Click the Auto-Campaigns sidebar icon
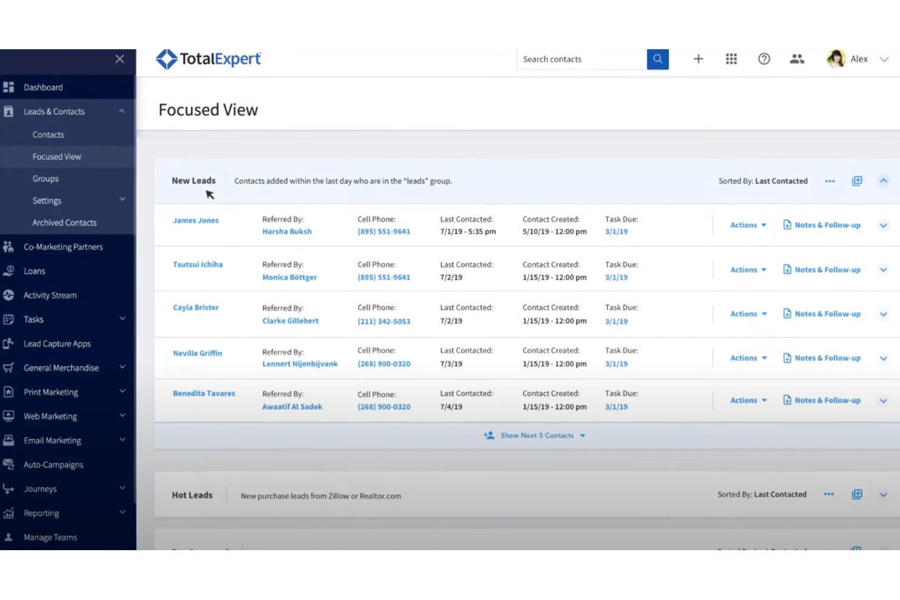900x600 pixels. pyautogui.click(x=9, y=464)
